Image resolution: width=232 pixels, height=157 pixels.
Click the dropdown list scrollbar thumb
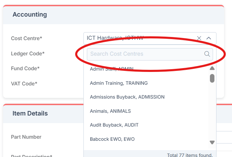click(212, 78)
